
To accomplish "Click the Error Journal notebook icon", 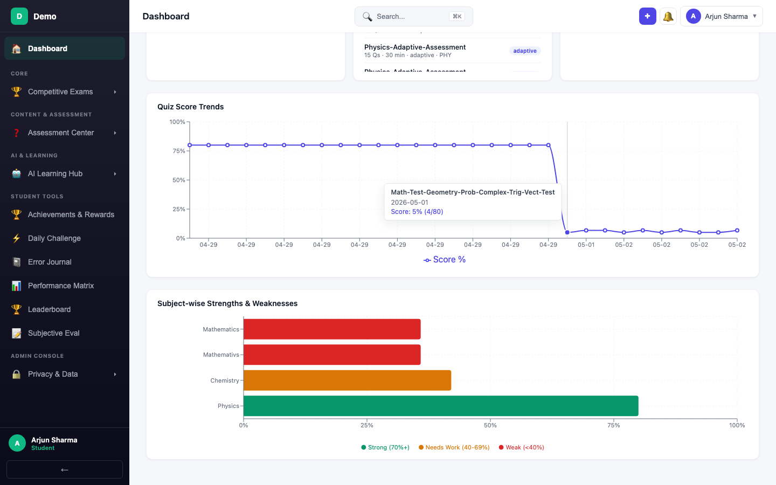I will [17, 262].
